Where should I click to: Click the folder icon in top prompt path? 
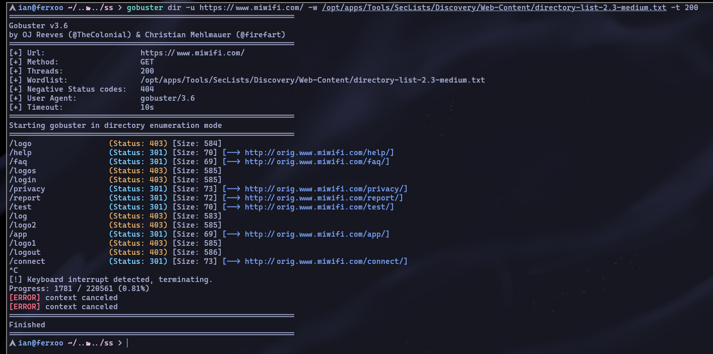pos(89,8)
